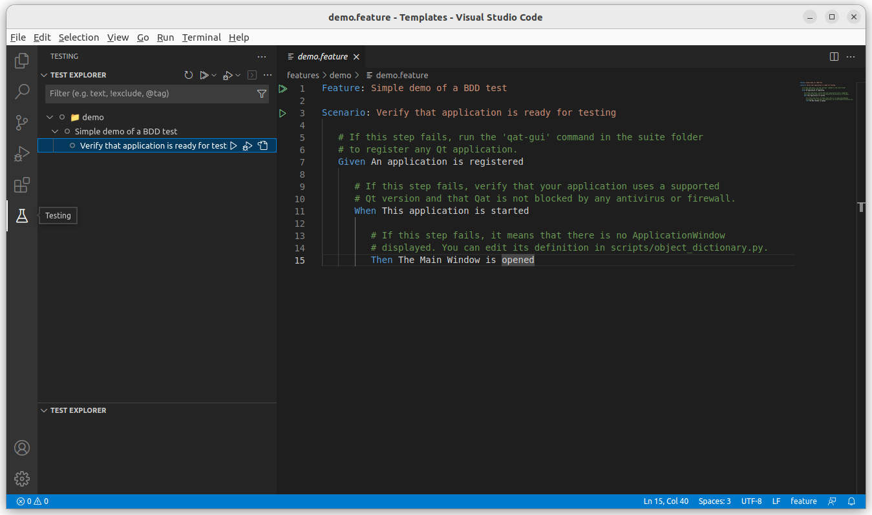Run all tests in Test Explorer
872x515 pixels.
(203, 74)
